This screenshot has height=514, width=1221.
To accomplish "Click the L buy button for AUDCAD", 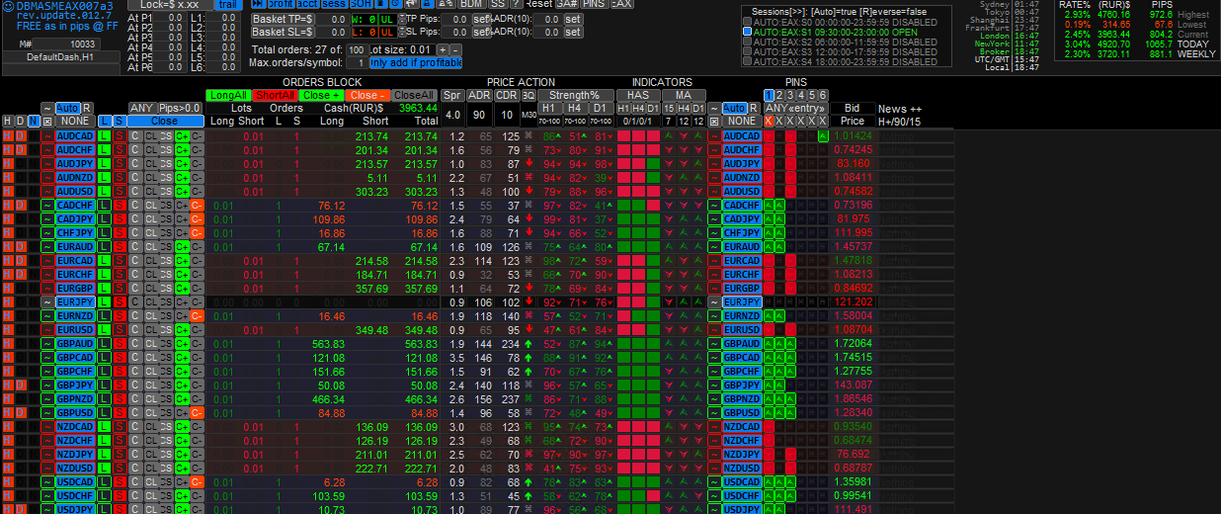I will tap(104, 135).
